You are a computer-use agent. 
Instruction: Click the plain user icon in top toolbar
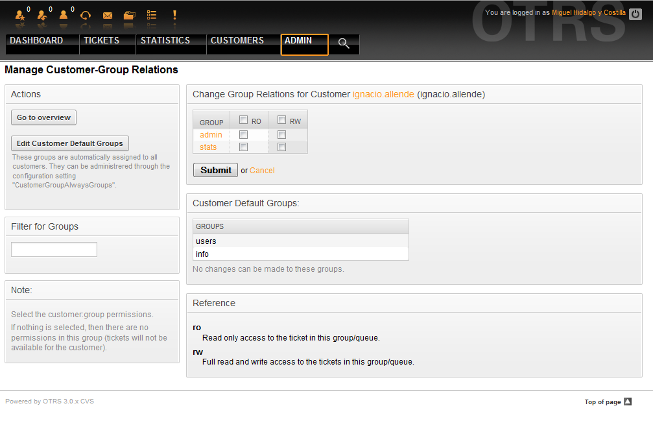64,15
